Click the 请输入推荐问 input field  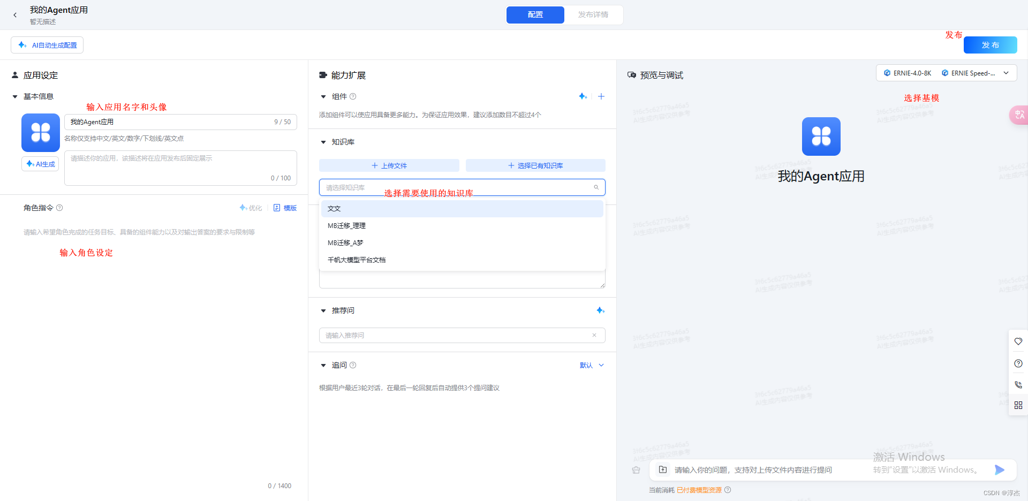(x=462, y=335)
